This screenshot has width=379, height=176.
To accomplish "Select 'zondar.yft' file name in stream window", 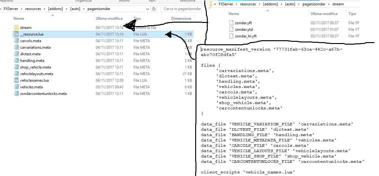I will 243,23.
